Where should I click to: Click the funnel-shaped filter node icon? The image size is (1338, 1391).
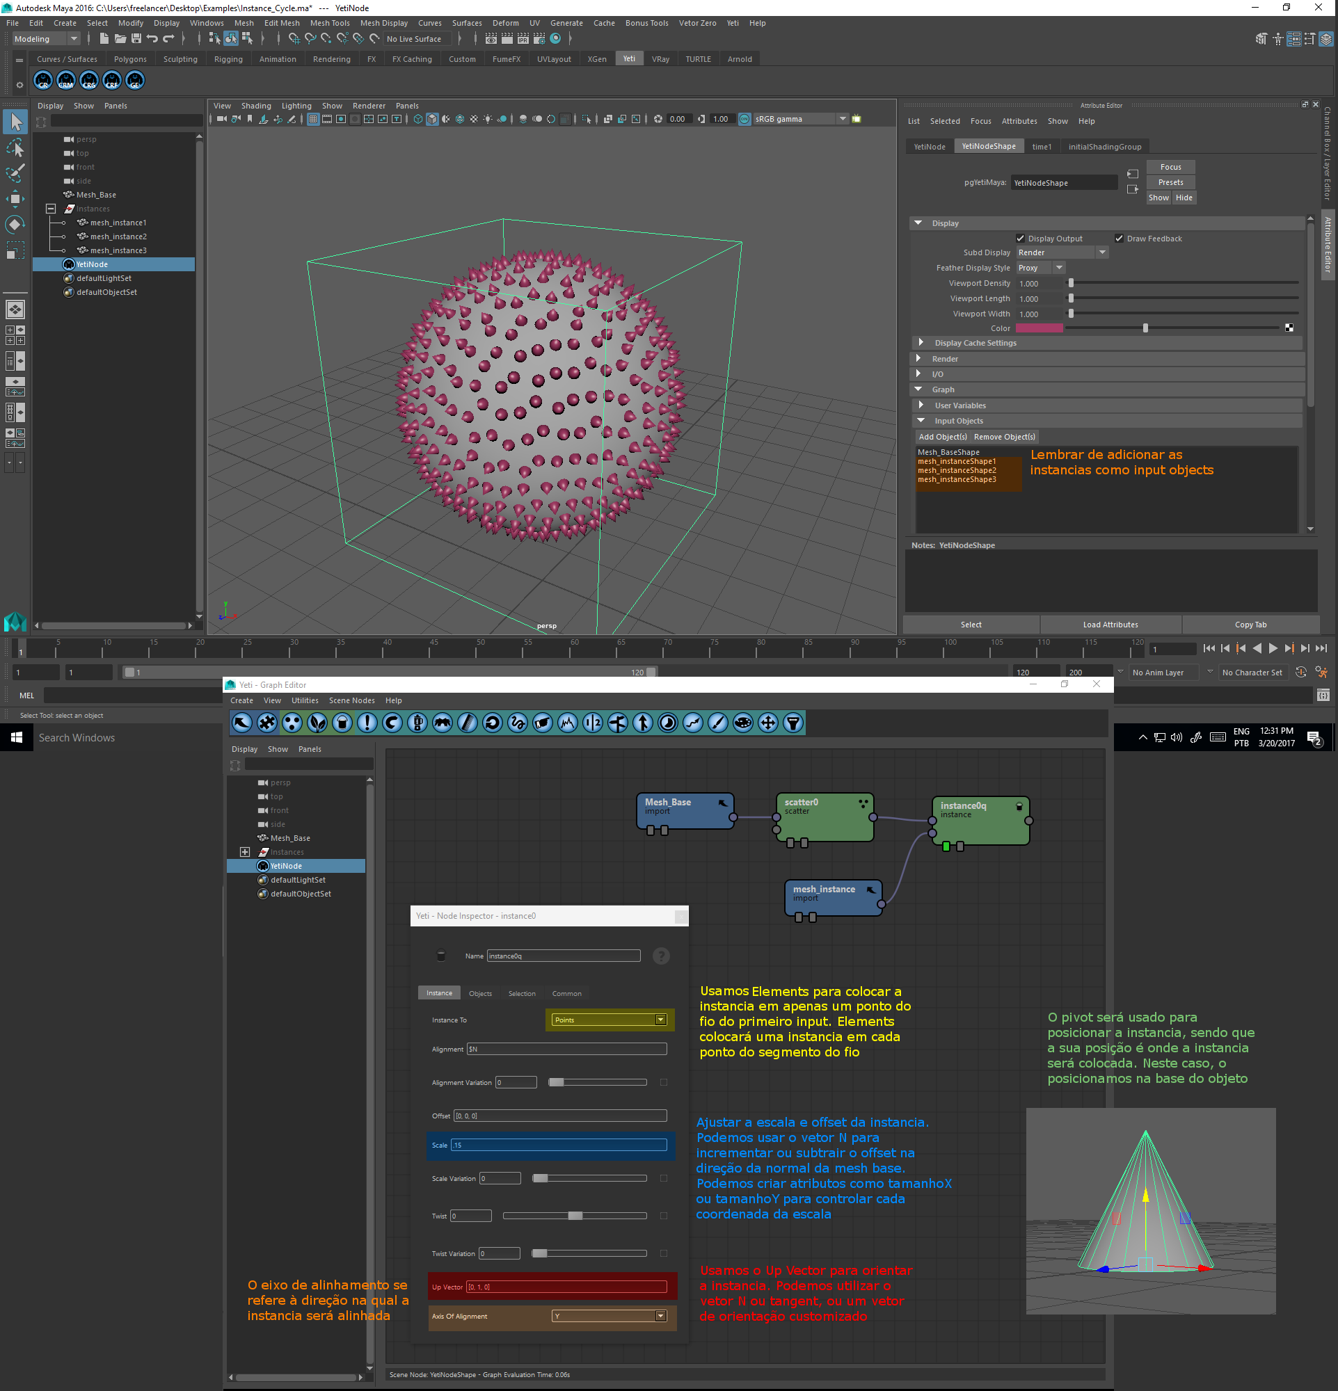coord(793,723)
